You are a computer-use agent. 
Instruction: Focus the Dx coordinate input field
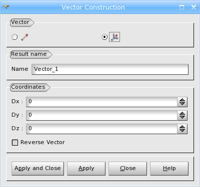point(101,102)
